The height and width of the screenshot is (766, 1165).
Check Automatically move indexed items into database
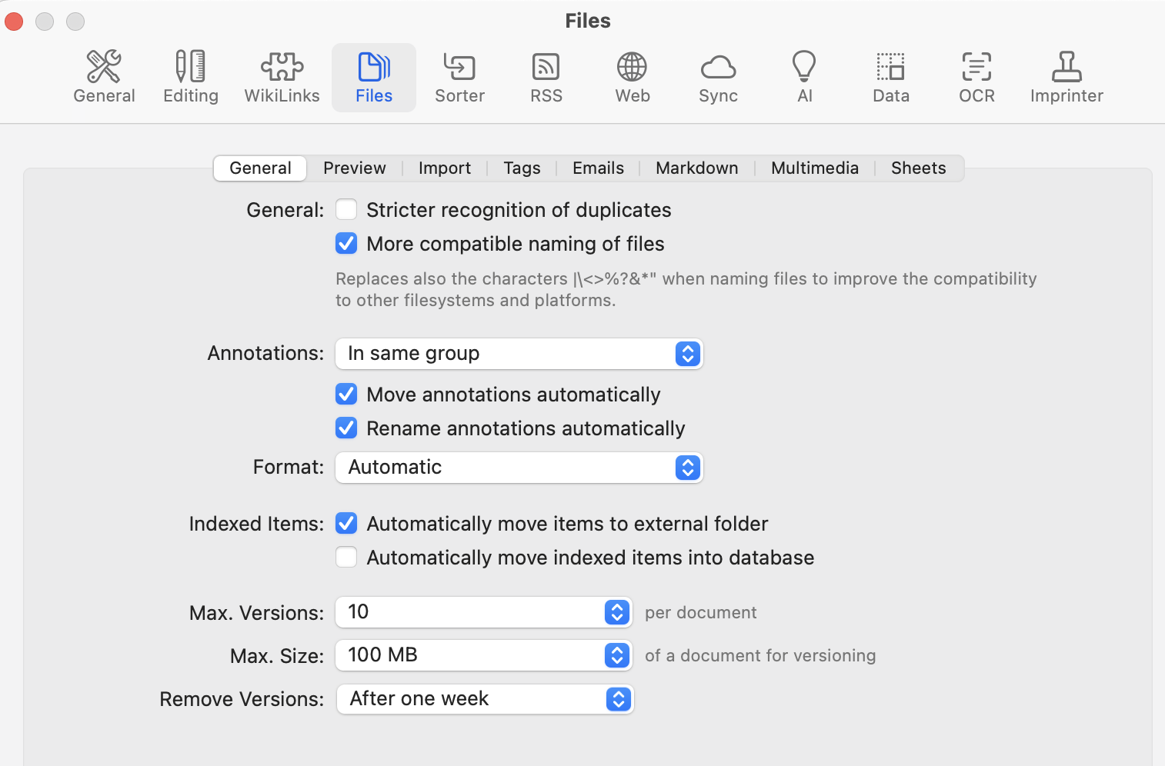click(346, 558)
